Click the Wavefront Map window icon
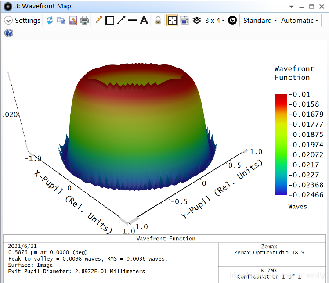Viewport: 329px width, 283px height. [8, 7]
